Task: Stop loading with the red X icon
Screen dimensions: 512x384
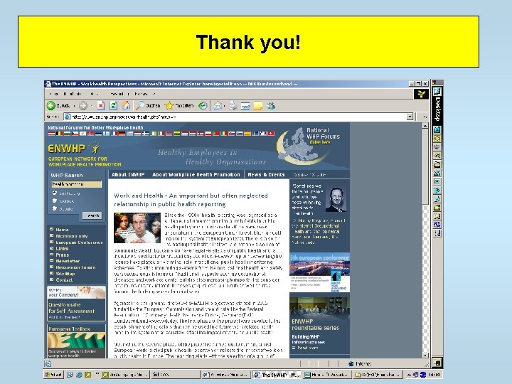Action: click(x=101, y=105)
